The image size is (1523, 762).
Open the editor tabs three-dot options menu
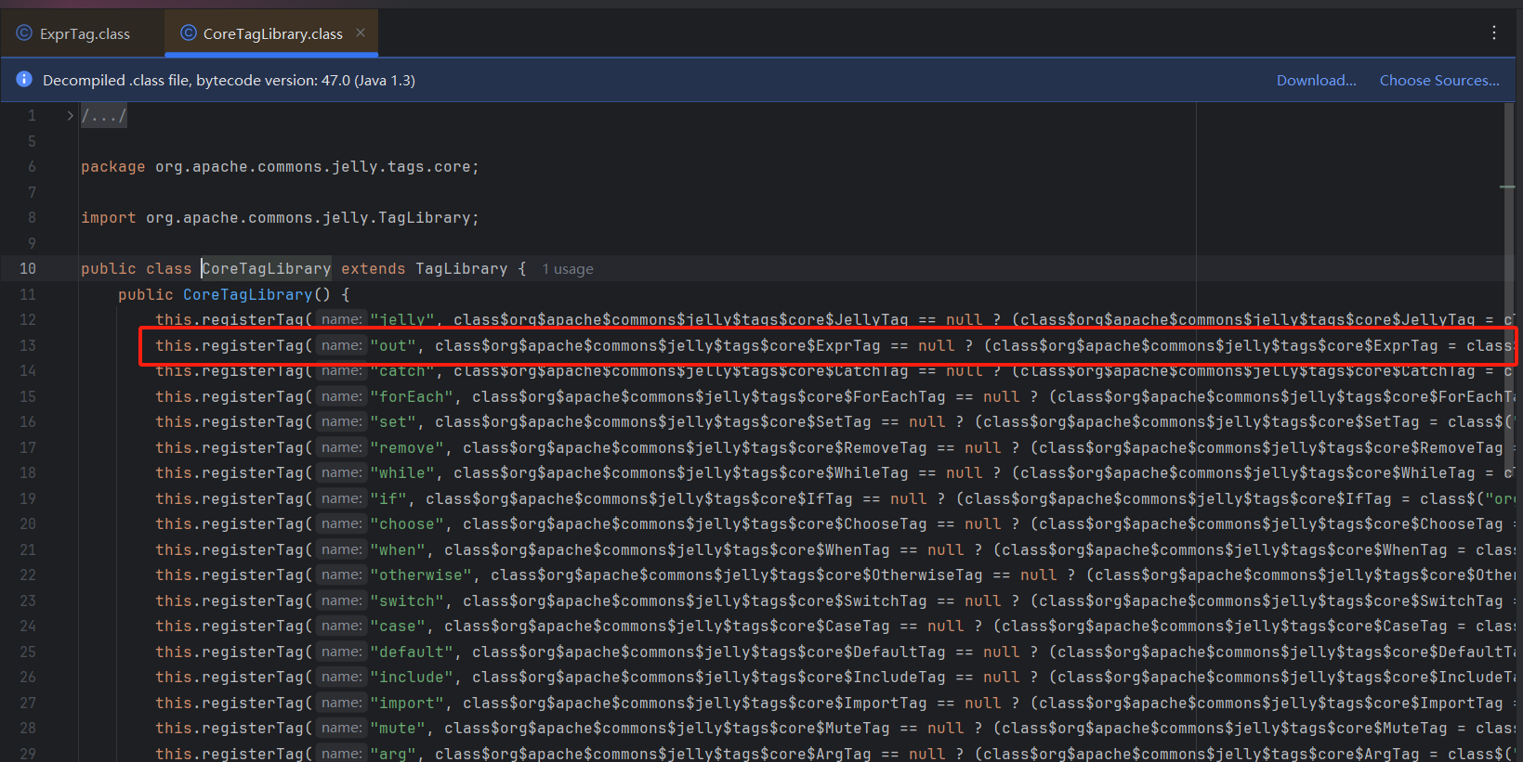(x=1494, y=32)
